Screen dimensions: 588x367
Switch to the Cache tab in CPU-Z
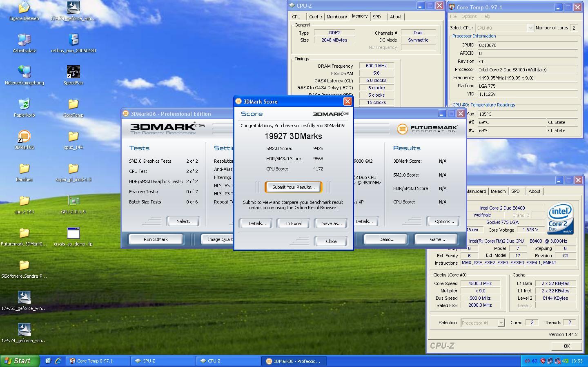click(x=315, y=17)
